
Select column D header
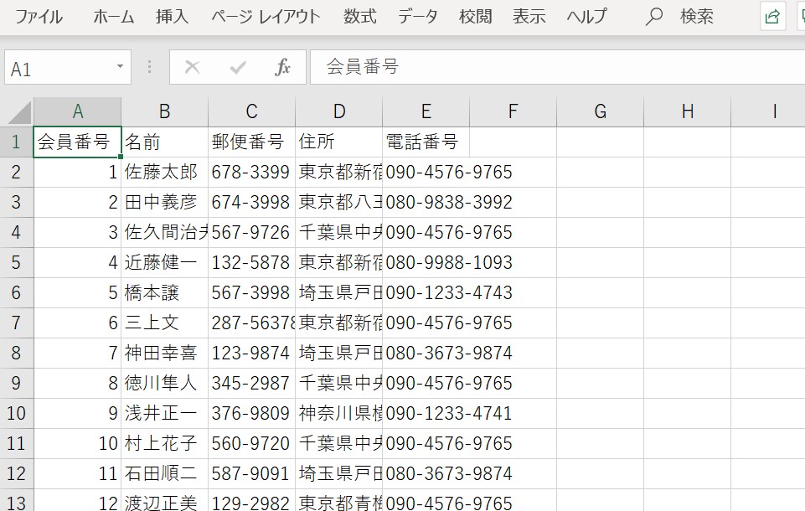pos(339,111)
